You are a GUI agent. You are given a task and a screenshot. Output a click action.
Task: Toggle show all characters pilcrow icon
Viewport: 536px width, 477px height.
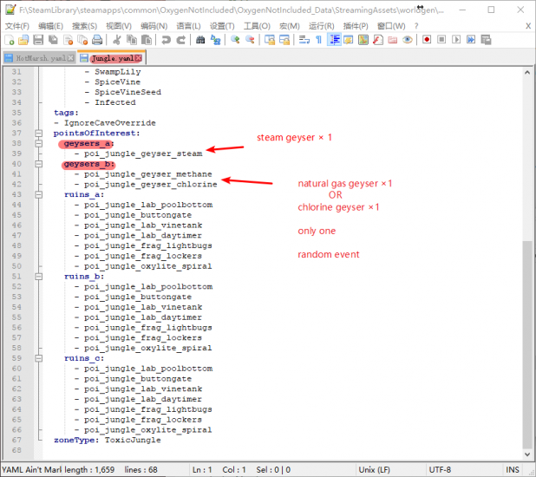318,40
